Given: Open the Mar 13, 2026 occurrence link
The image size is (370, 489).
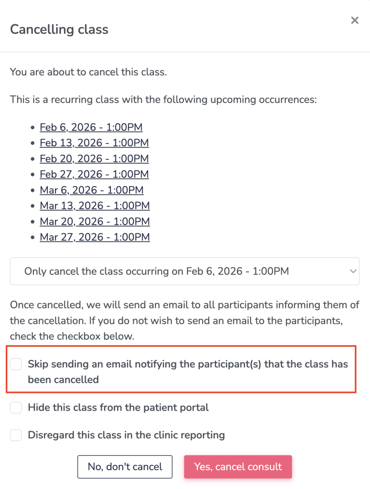Looking at the screenshot, I should [95, 205].
